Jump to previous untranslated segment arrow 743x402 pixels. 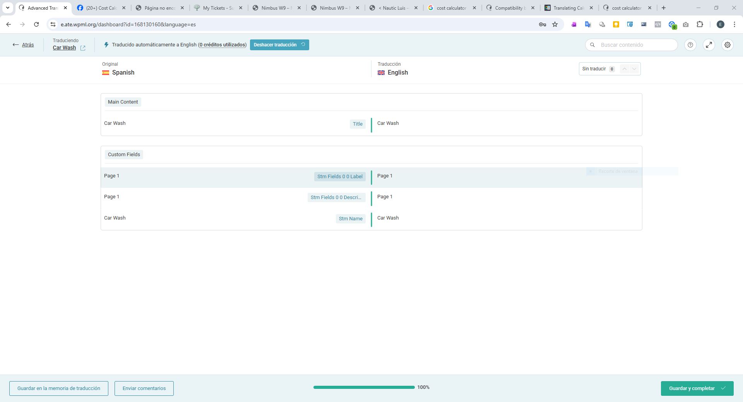pyautogui.click(x=625, y=69)
